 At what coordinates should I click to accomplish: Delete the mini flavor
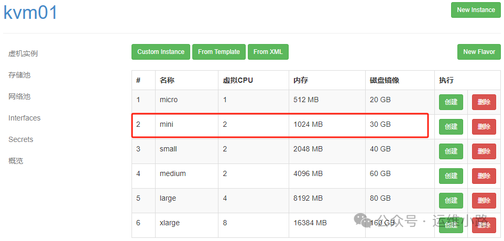[x=484, y=127]
